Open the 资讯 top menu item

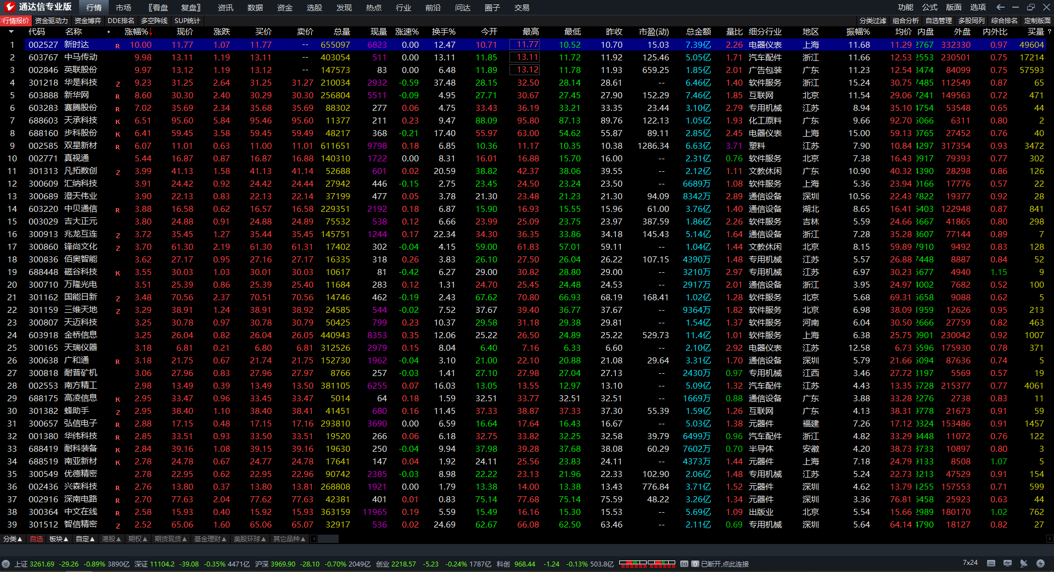226,8
